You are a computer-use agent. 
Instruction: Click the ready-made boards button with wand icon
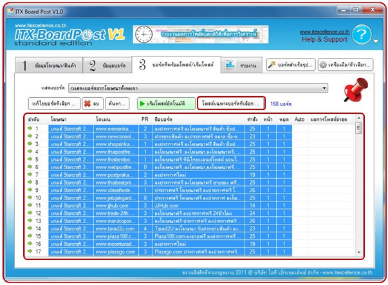coord(291,65)
